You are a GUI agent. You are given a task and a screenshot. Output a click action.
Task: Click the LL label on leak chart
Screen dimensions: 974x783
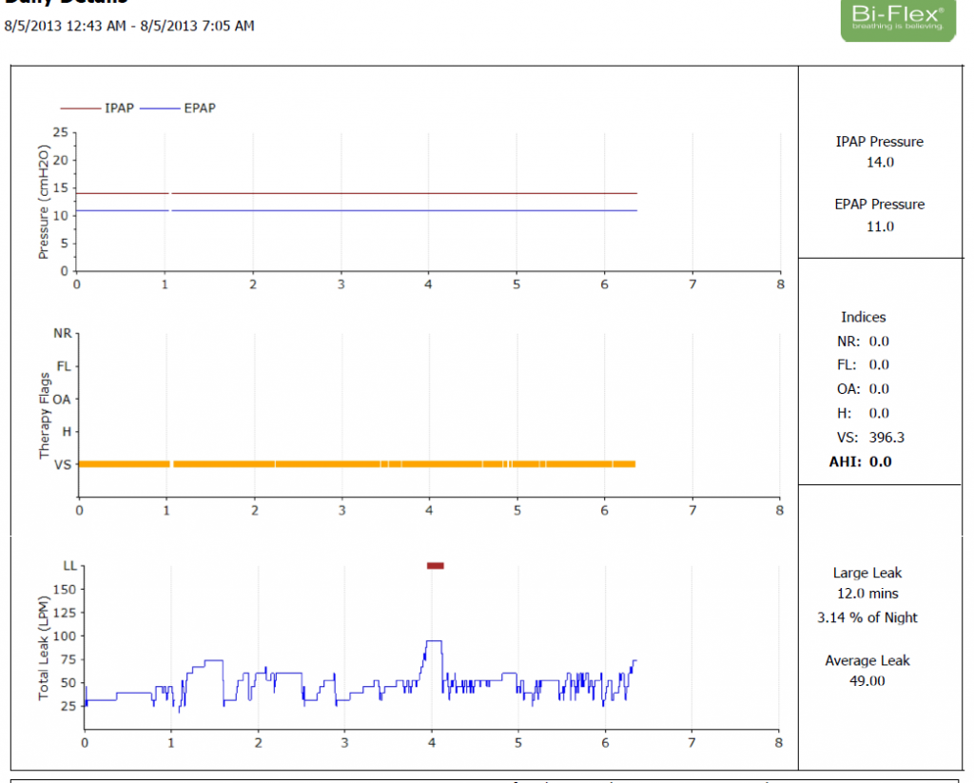pos(69,565)
